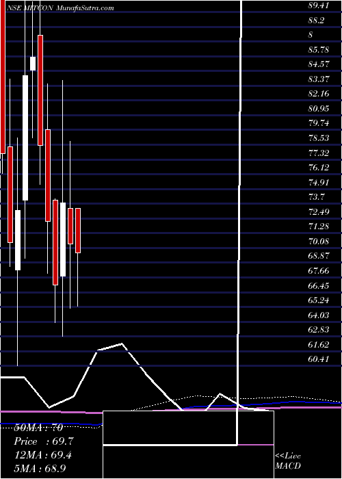This screenshot has width=342, height=479.
Task: Click the 85.78 price axis label
Action: click(x=319, y=49)
